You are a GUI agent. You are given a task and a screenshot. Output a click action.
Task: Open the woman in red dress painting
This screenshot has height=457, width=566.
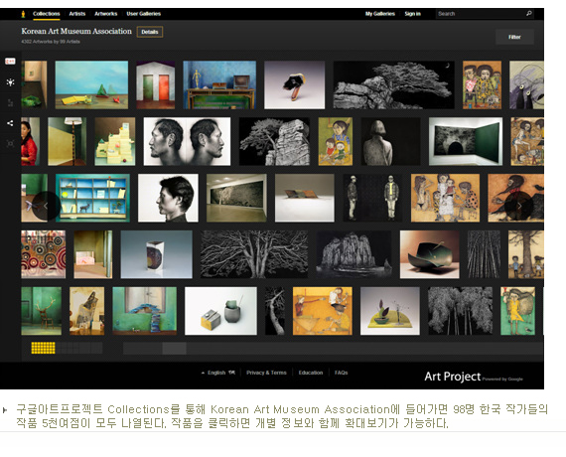[x=31, y=141]
